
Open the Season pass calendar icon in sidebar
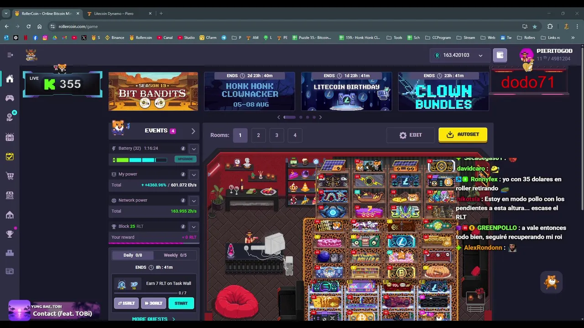(10, 137)
